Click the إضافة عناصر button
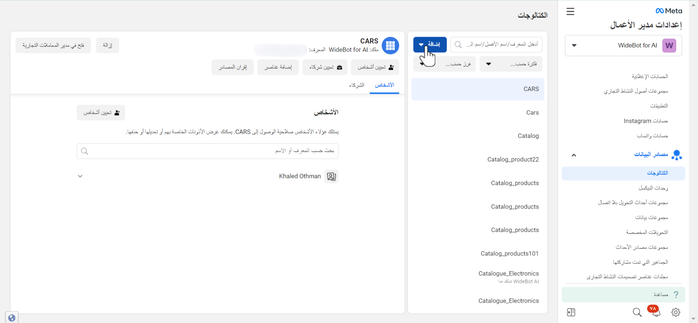Screen dimensions: 698x323 278,67
